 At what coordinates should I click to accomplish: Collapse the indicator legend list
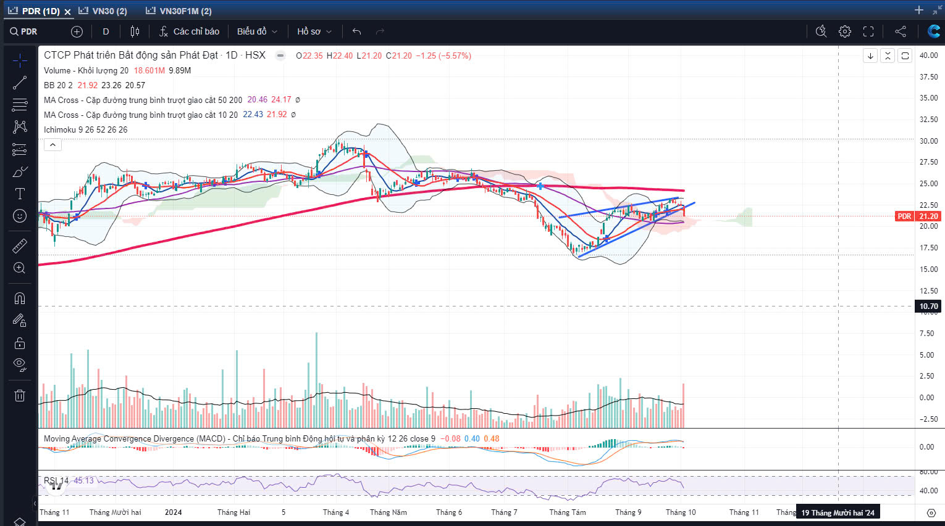point(52,144)
